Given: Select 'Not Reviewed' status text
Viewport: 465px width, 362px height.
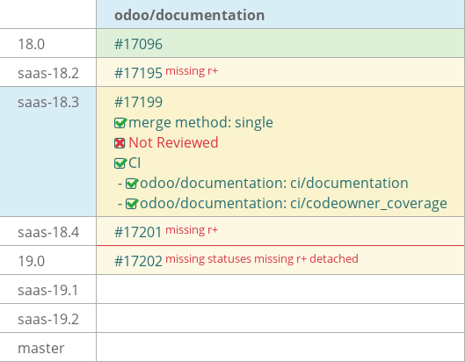Looking at the screenshot, I should click(173, 142).
